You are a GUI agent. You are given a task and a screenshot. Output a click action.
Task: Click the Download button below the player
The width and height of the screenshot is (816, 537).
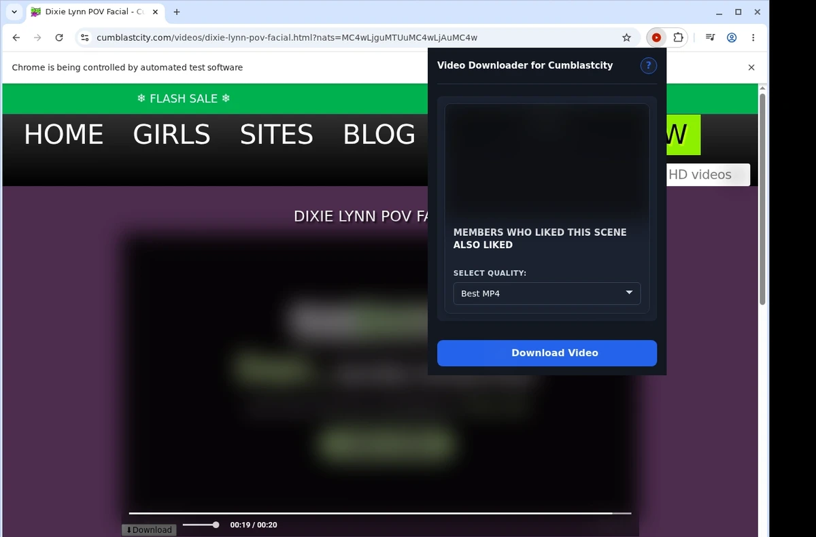pos(149,530)
